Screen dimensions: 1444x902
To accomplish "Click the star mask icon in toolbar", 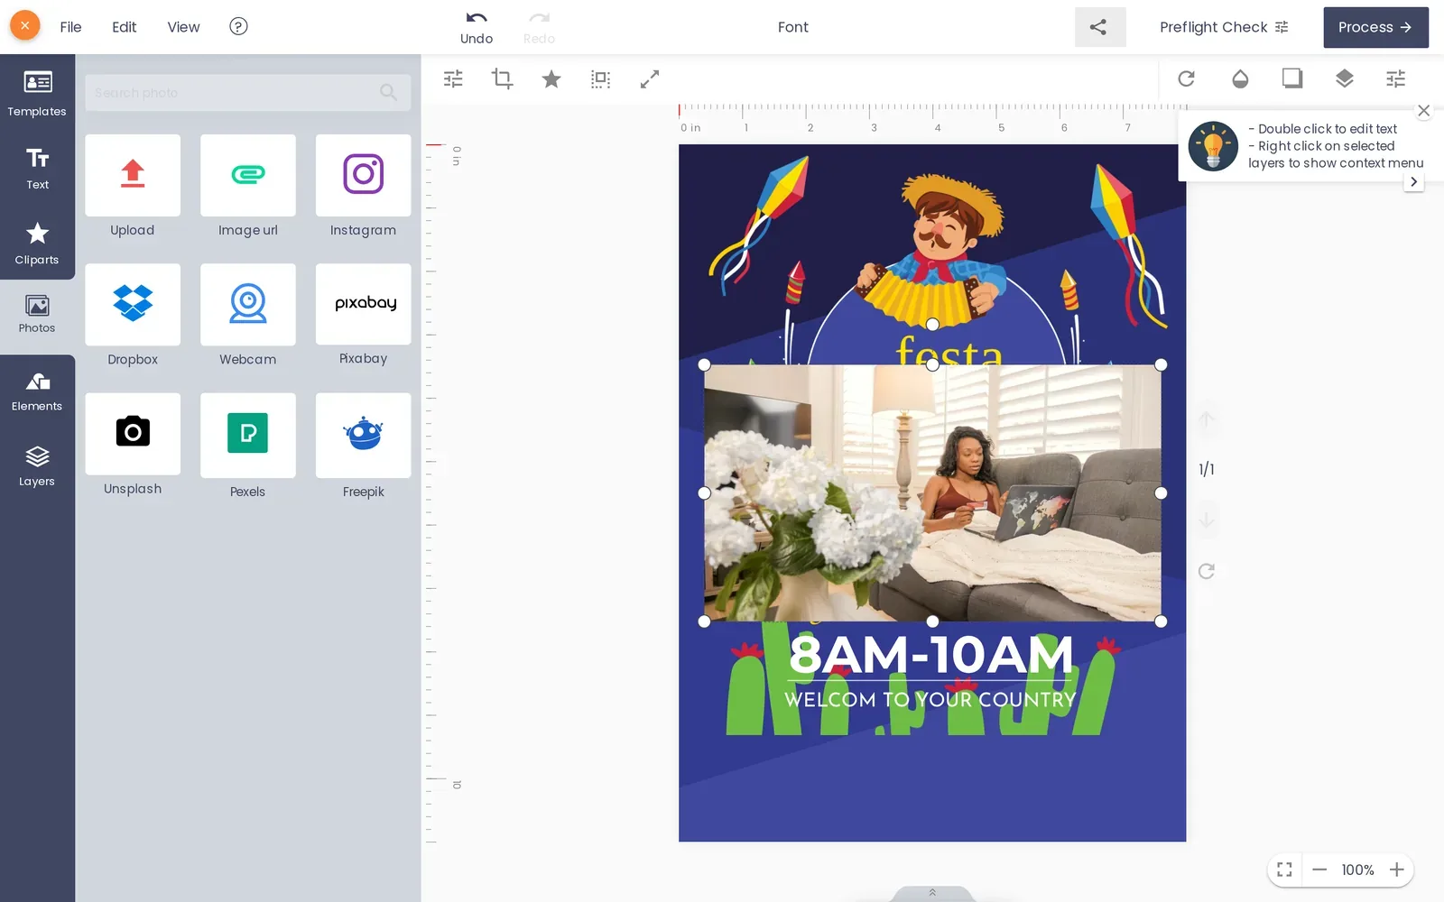I will [551, 79].
